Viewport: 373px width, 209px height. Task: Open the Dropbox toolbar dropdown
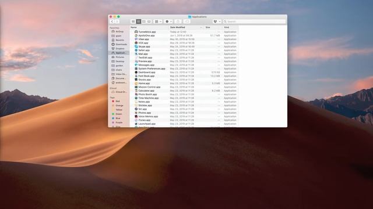pyautogui.click(x=217, y=21)
